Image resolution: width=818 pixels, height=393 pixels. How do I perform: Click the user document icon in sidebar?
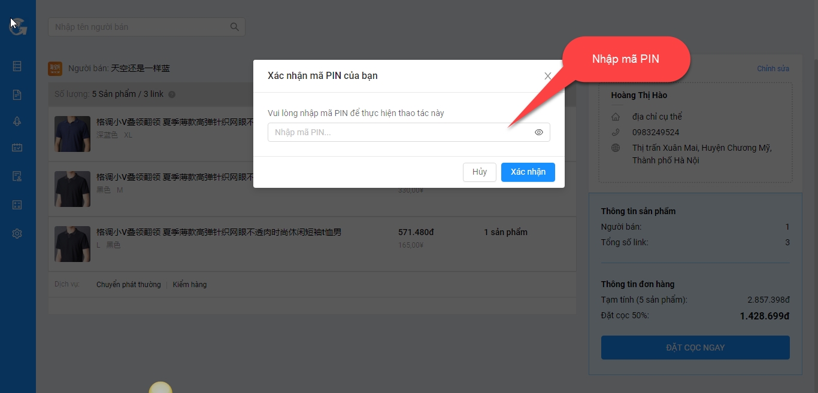(17, 176)
